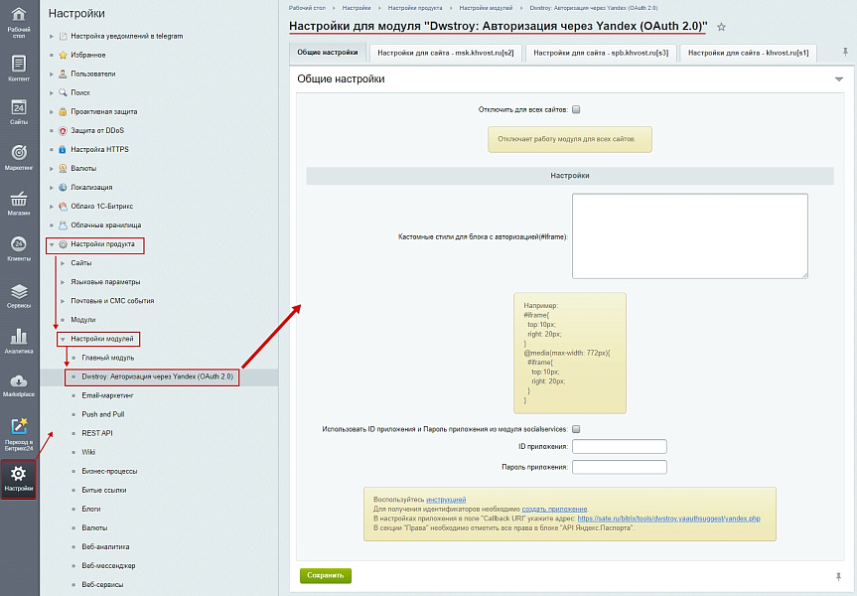Collapse the Общие настройки panel via its chevron
Screen dimensions: 857x596
coord(839,77)
